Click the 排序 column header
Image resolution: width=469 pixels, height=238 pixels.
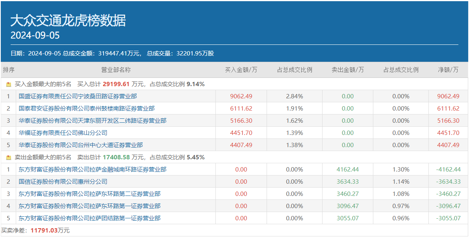pyautogui.click(x=9, y=70)
